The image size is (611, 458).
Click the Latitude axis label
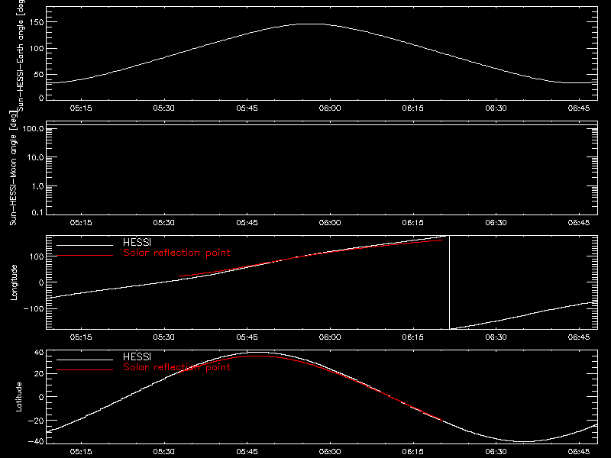[x=18, y=397]
